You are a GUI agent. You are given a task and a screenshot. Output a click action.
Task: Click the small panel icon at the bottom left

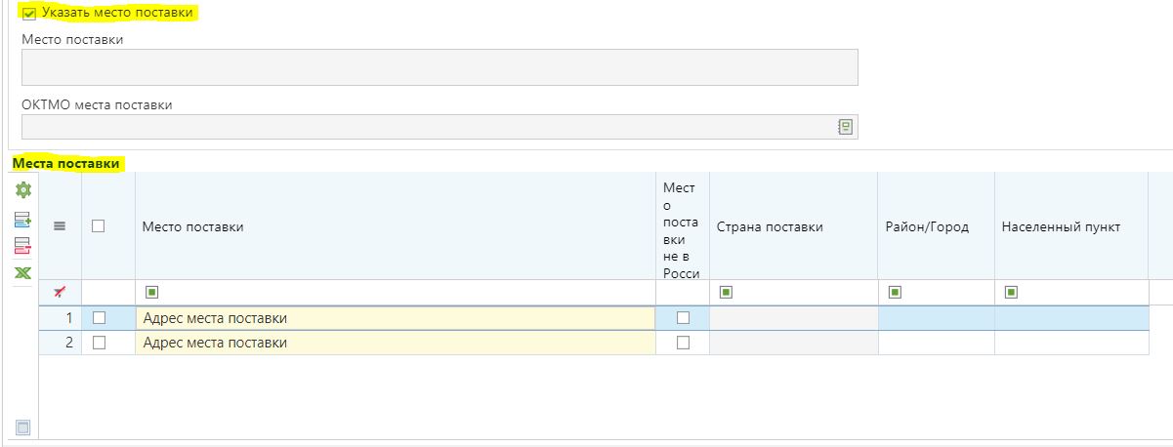click(x=22, y=427)
